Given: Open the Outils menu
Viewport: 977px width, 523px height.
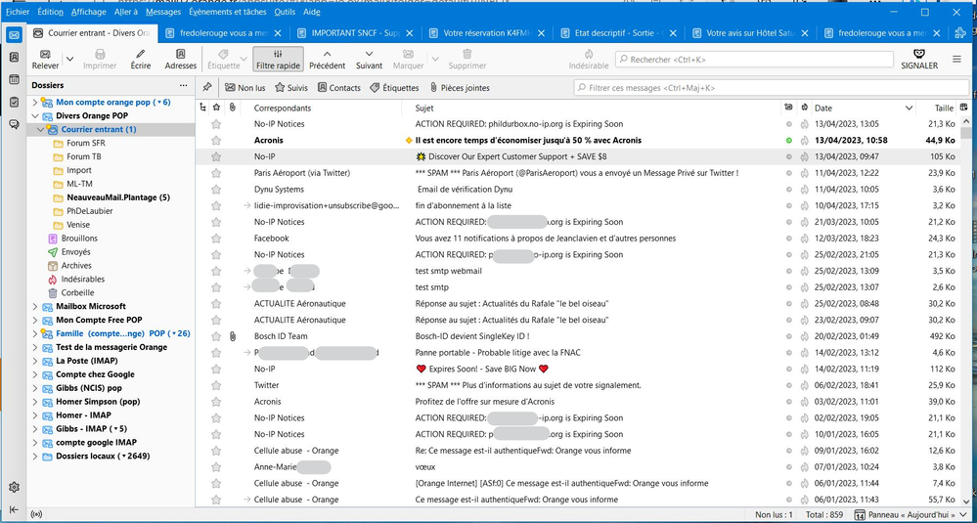Looking at the screenshot, I should click(x=285, y=12).
